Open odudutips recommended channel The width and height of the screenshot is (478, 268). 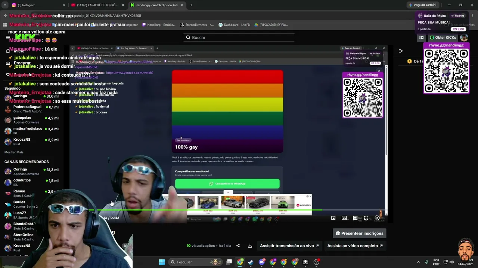32,182
